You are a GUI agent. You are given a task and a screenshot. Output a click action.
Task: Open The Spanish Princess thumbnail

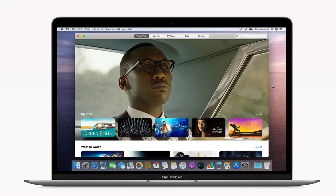[209, 128]
